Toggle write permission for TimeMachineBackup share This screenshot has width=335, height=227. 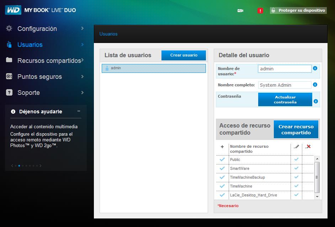296,177
